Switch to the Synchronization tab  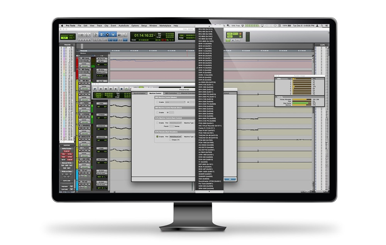pyautogui.click(x=140, y=93)
